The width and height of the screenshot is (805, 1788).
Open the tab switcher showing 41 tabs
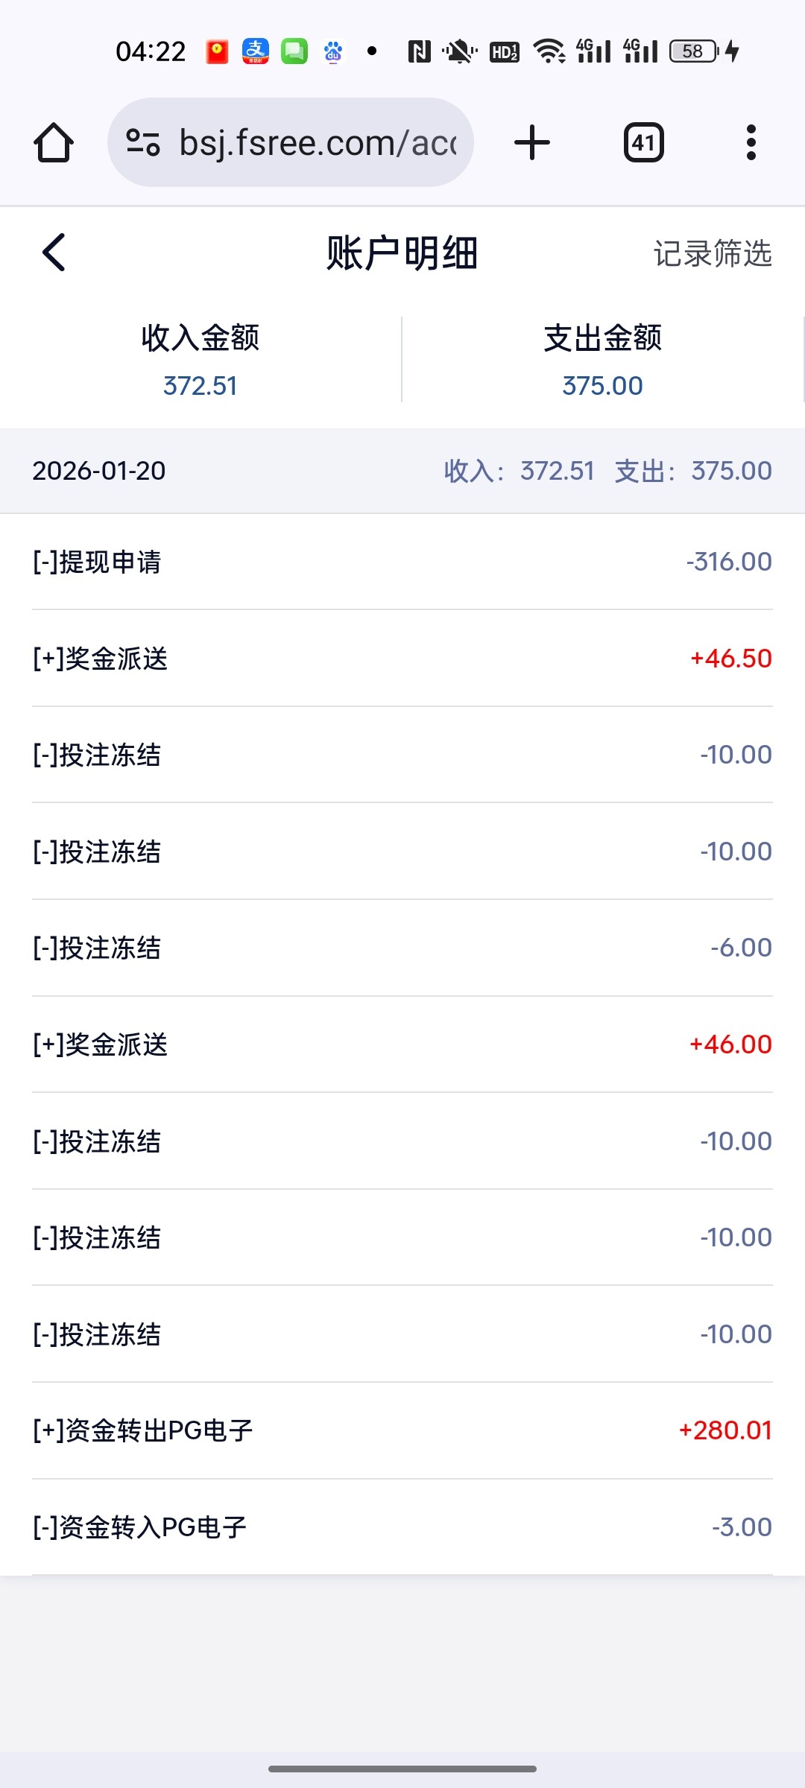643,142
